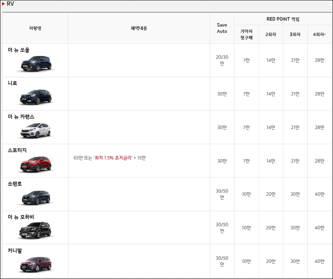The height and width of the screenshot is (279, 333).
Task: Select the 더 뉴 쏘울 model name
Action: tap(19, 50)
